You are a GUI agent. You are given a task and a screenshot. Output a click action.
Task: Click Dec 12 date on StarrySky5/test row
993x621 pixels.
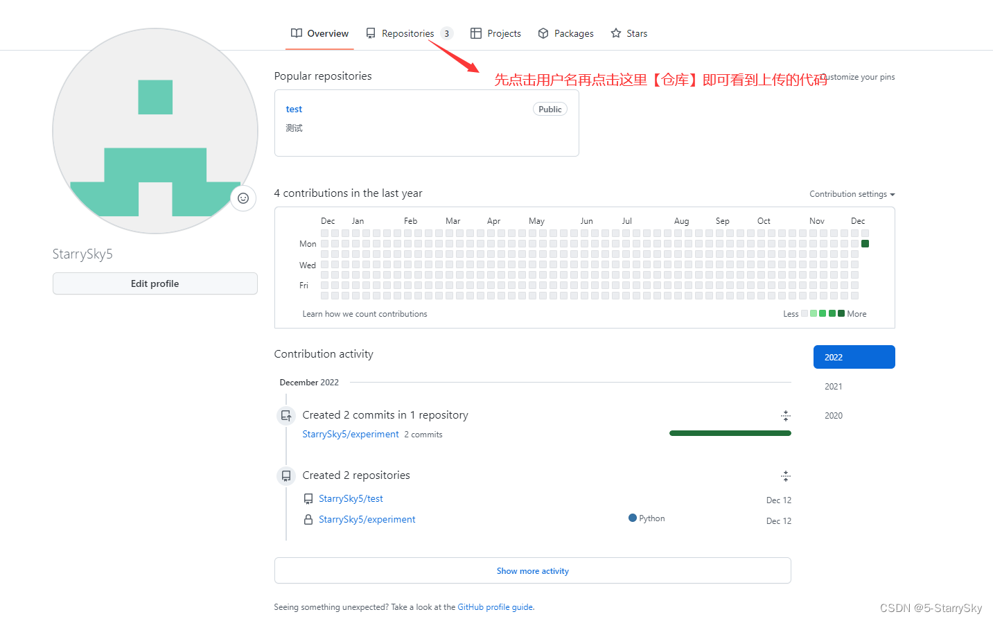point(779,500)
